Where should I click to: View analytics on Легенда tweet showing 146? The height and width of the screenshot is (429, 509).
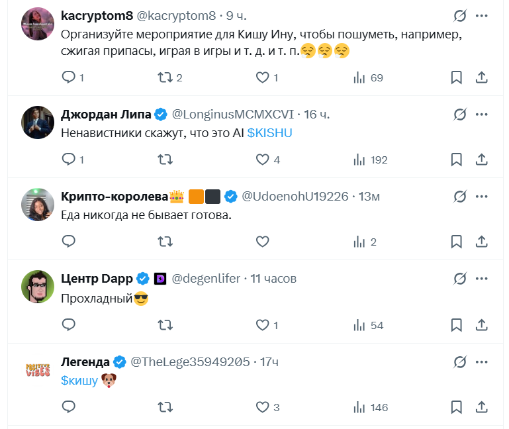point(370,407)
